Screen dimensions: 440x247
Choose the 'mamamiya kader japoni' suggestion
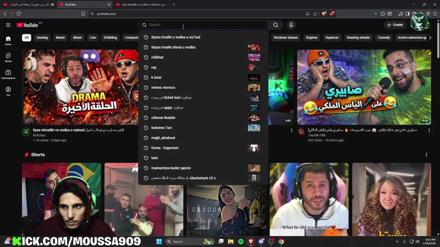tap(203, 168)
